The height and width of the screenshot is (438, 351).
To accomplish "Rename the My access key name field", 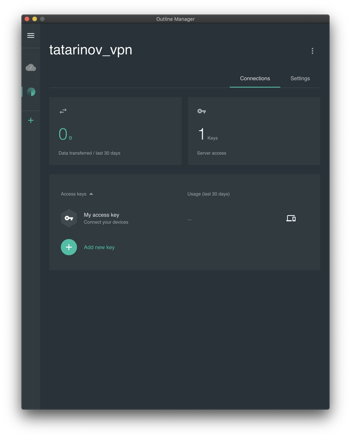I will (x=101, y=215).
